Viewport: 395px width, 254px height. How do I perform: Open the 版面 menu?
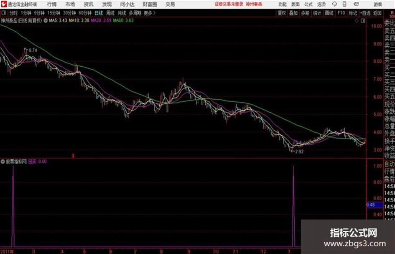[295, 4]
